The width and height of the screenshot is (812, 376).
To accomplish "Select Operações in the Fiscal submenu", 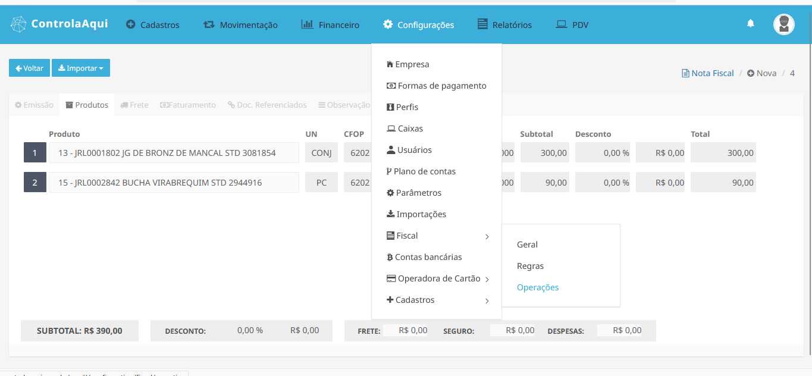I will tap(538, 287).
